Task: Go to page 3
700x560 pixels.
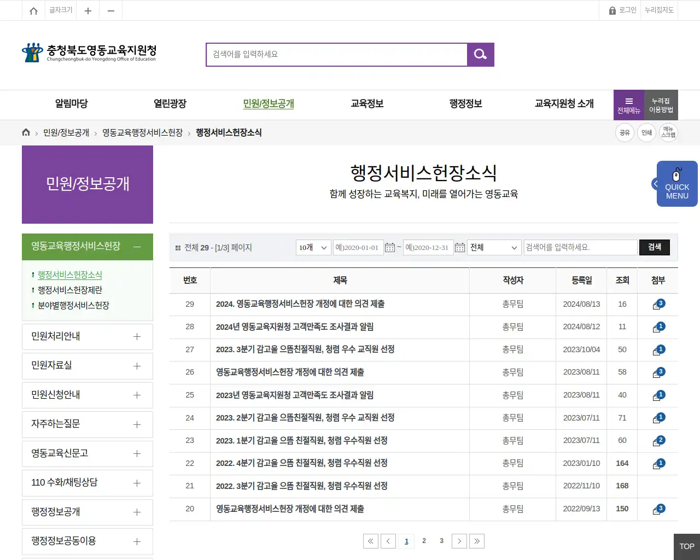Action: pyautogui.click(x=441, y=541)
